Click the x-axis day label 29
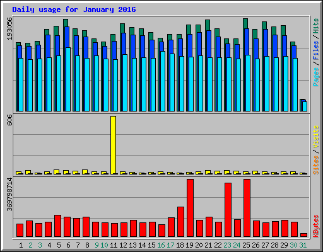The height and width of the screenshot is (252, 323). [x=284, y=245]
